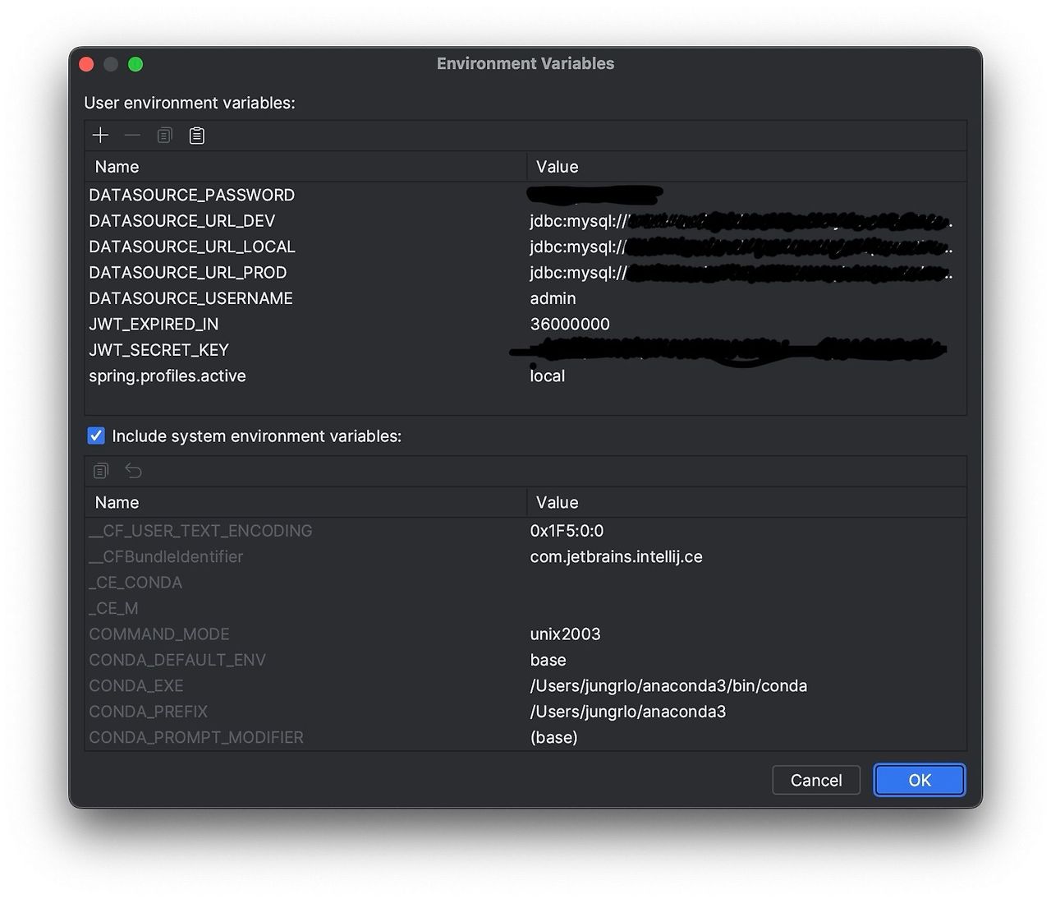
Task: Select the __CF_USER_TEXT_ENCODING system variable
Action: [200, 531]
